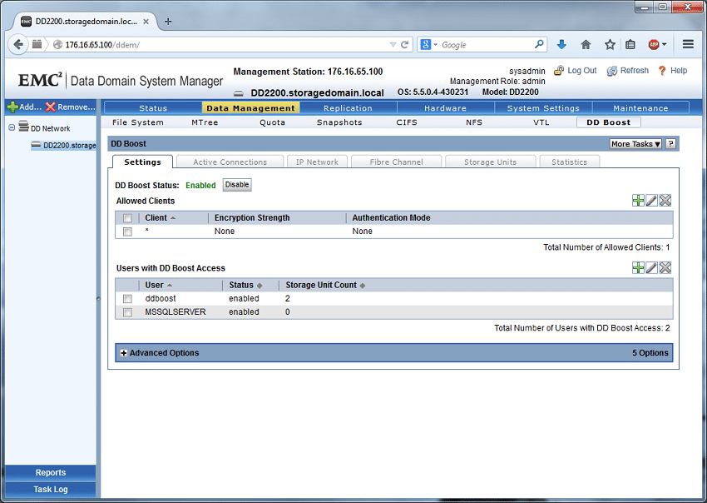This screenshot has height=503, width=707.
Task: Open the Reports panel button
Action: (51, 472)
